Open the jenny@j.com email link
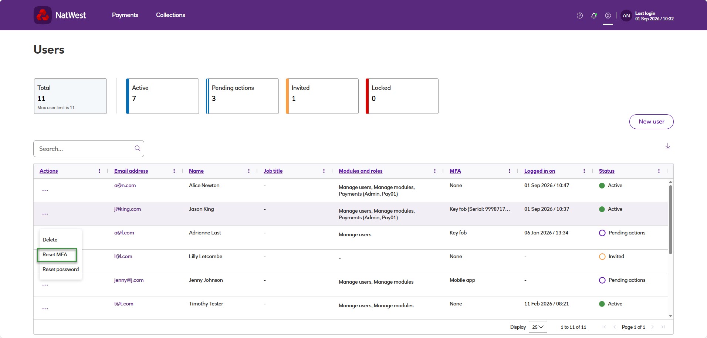Screen dimensions: 707x338 (x=129, y=280)
